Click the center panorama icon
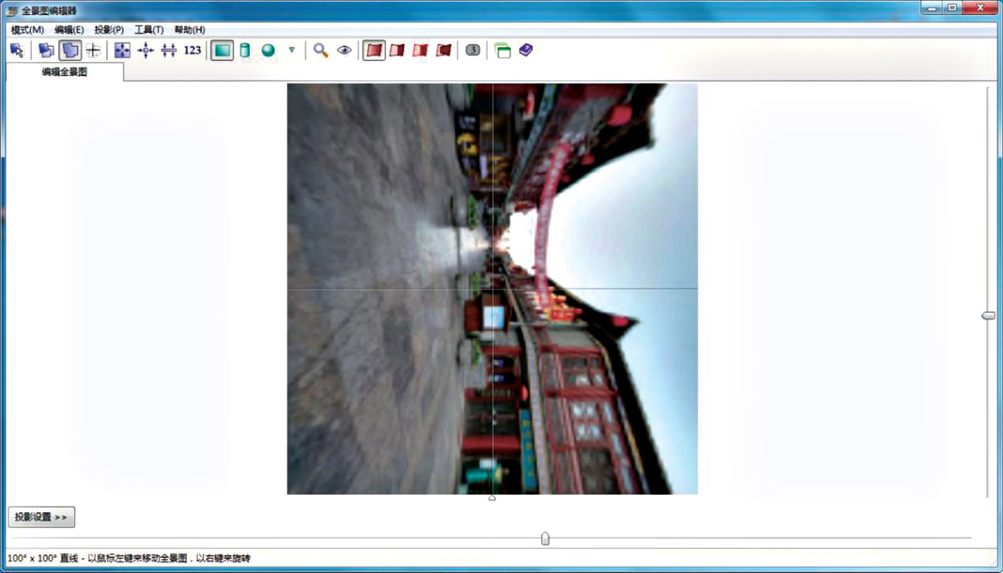Image resolution: width=1003 pixels, height=573 pixels. coord(145,50)
